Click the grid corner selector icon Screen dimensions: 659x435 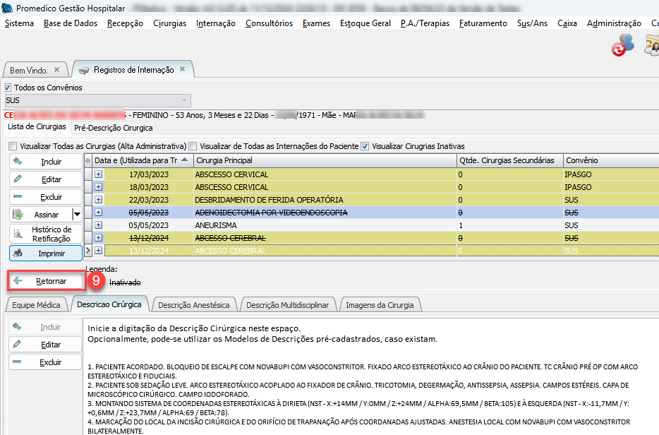point(87,160)
